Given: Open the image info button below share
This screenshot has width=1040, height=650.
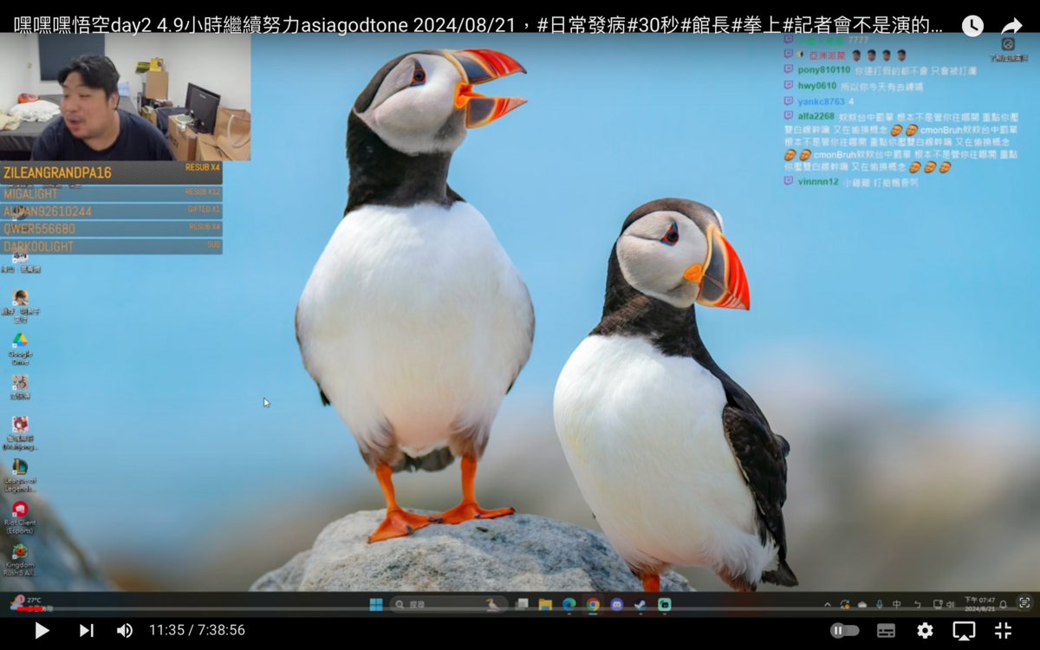Looking at the screenshot, I should [1007, 49].
